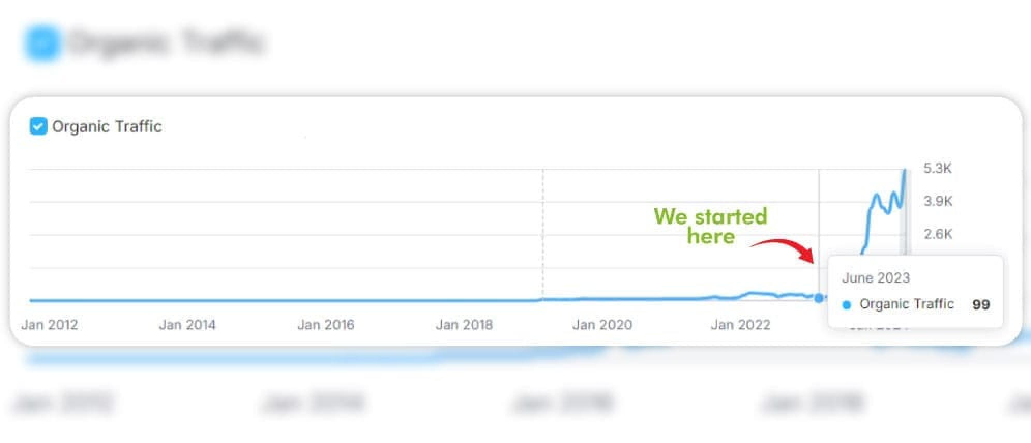Image resolution: width=1031 pixels, height=443 pixels.
Task: Select the Jan 2022 axis label
Action: [741, 325]
